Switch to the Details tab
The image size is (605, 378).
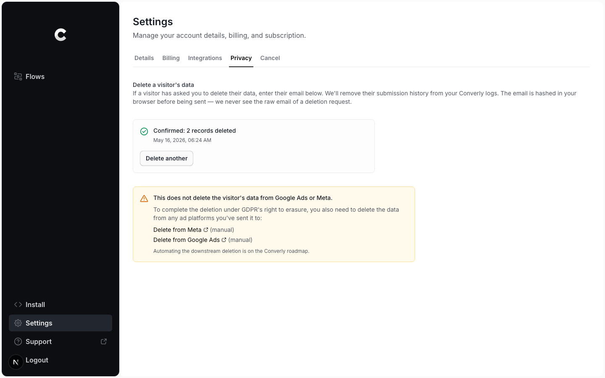pos(144,58)
